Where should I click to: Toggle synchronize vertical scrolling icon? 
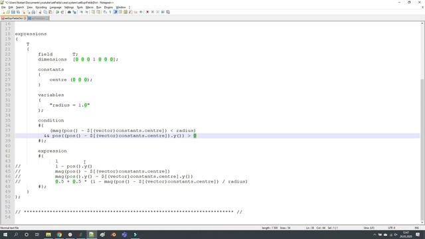[x=93, y=12]
